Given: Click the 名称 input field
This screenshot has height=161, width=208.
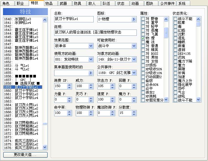Looking at the screenshot, I should [x=74, y=19].
